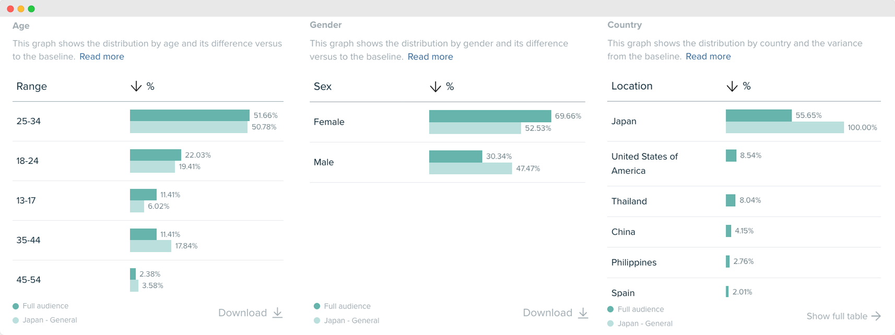Open Read more link in the Gender description
Viewport: 895px width, 335px height.
pos(430,57)
